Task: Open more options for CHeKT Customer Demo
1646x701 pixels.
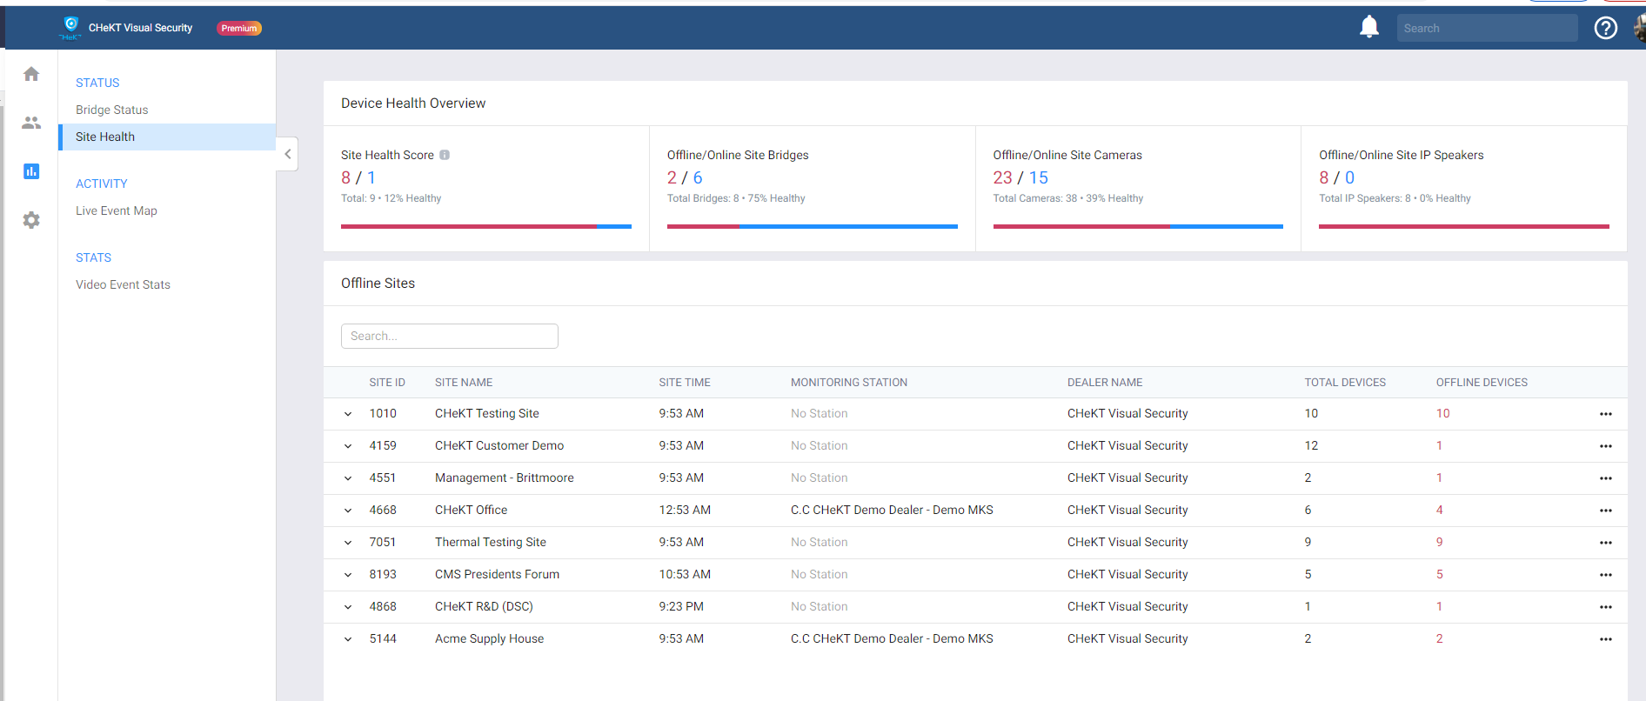Action: click(1605, 446)
